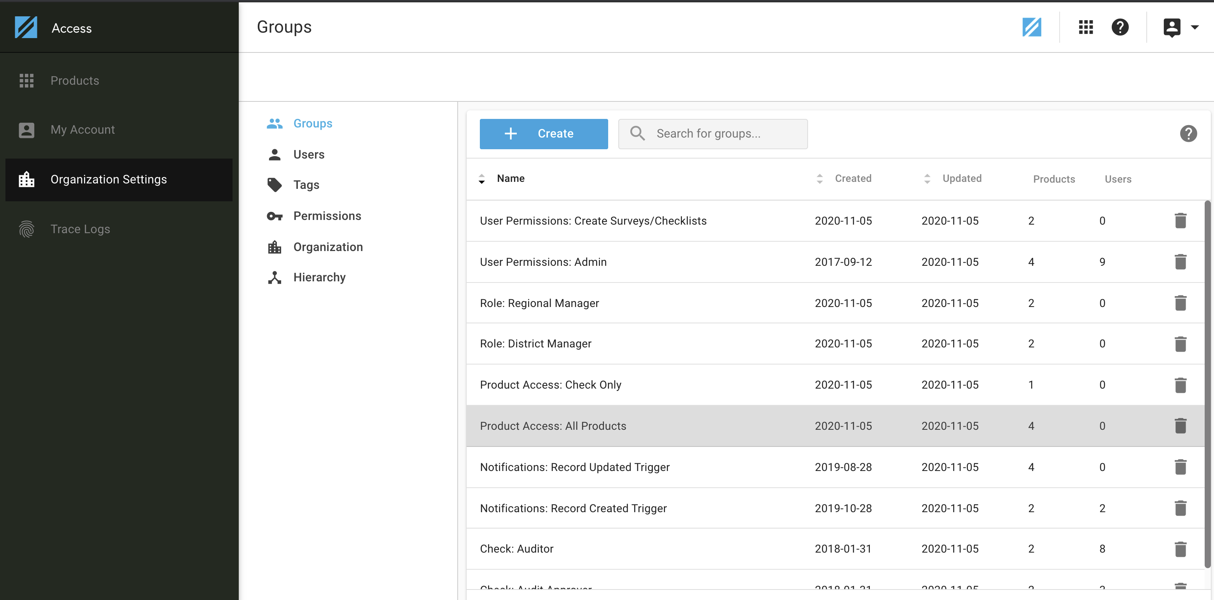The image size is (1214, 600).
Task: Click the Create group button
Action: pyautogui.click(x=543, y=134)
